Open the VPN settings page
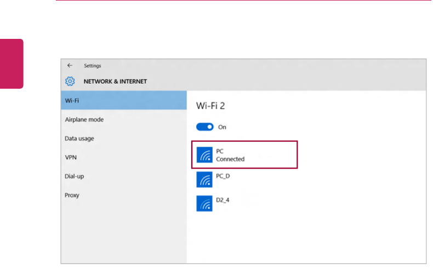This screenshot has height=276, width=433. (x=70, y=157)
